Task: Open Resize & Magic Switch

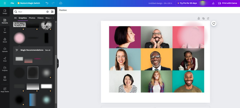Action: click(x=28, y=3)
